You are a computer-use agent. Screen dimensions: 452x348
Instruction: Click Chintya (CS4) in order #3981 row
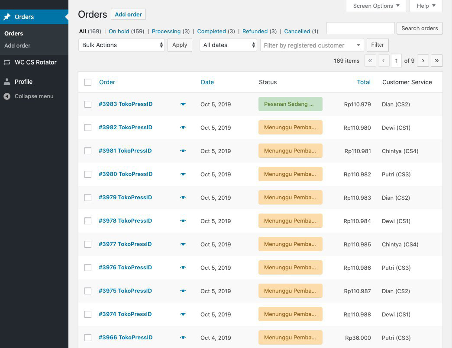400,151
